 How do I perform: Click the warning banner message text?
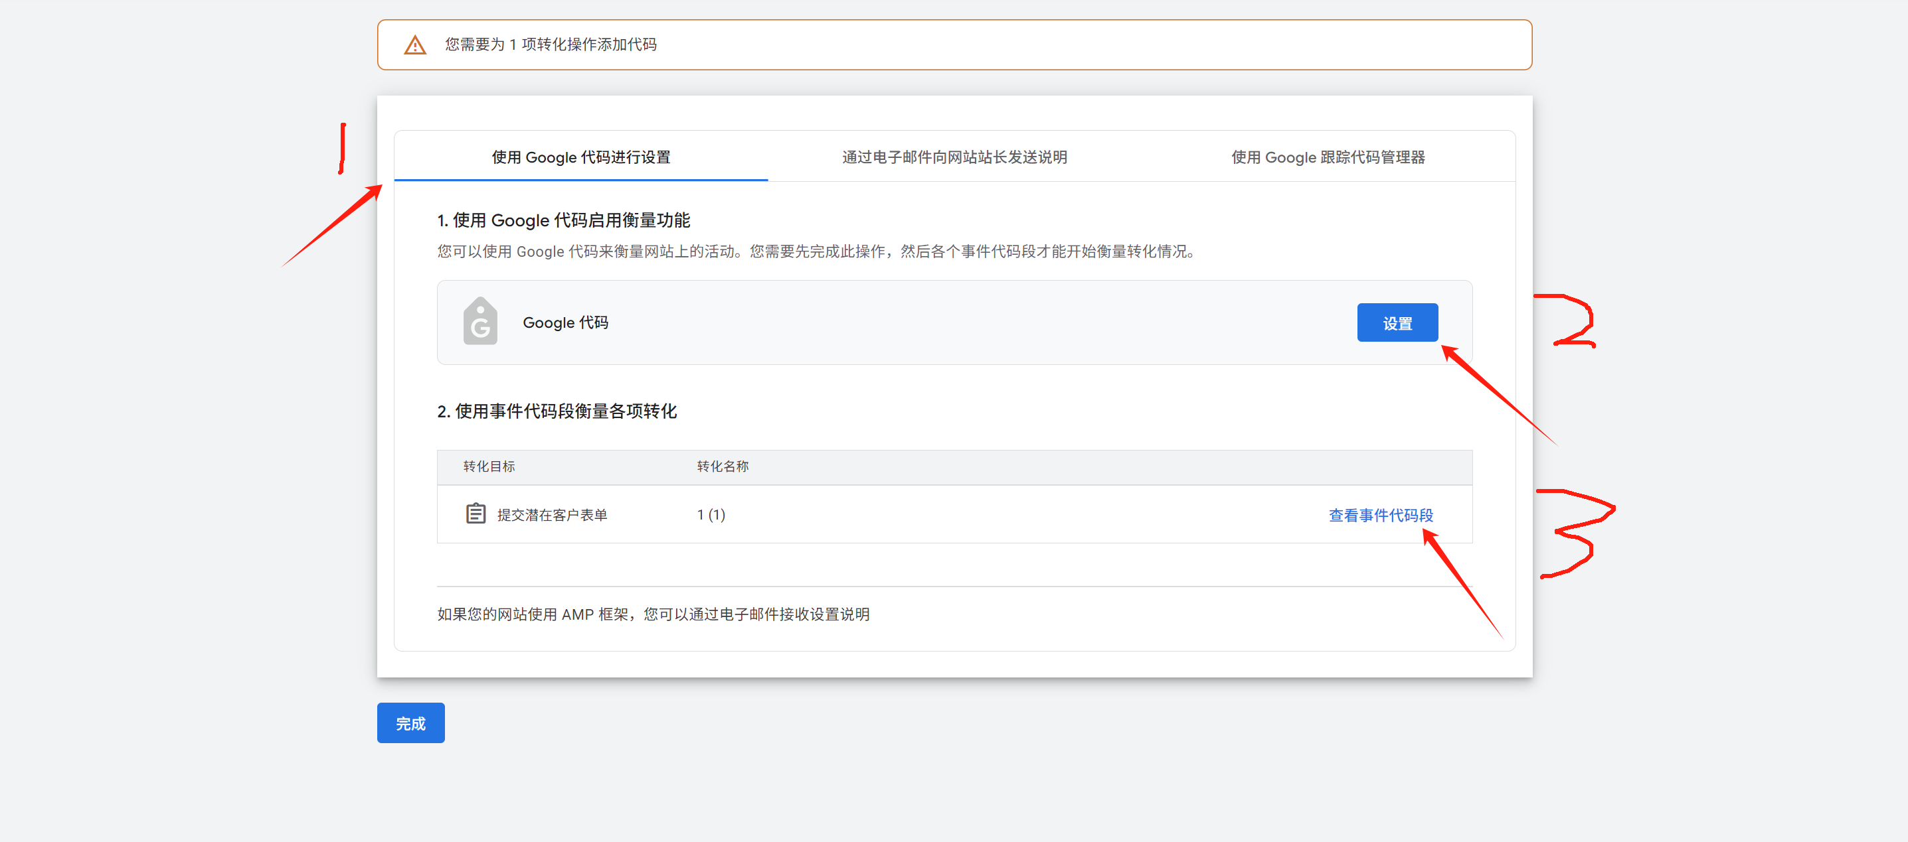[x=551, y=44]
